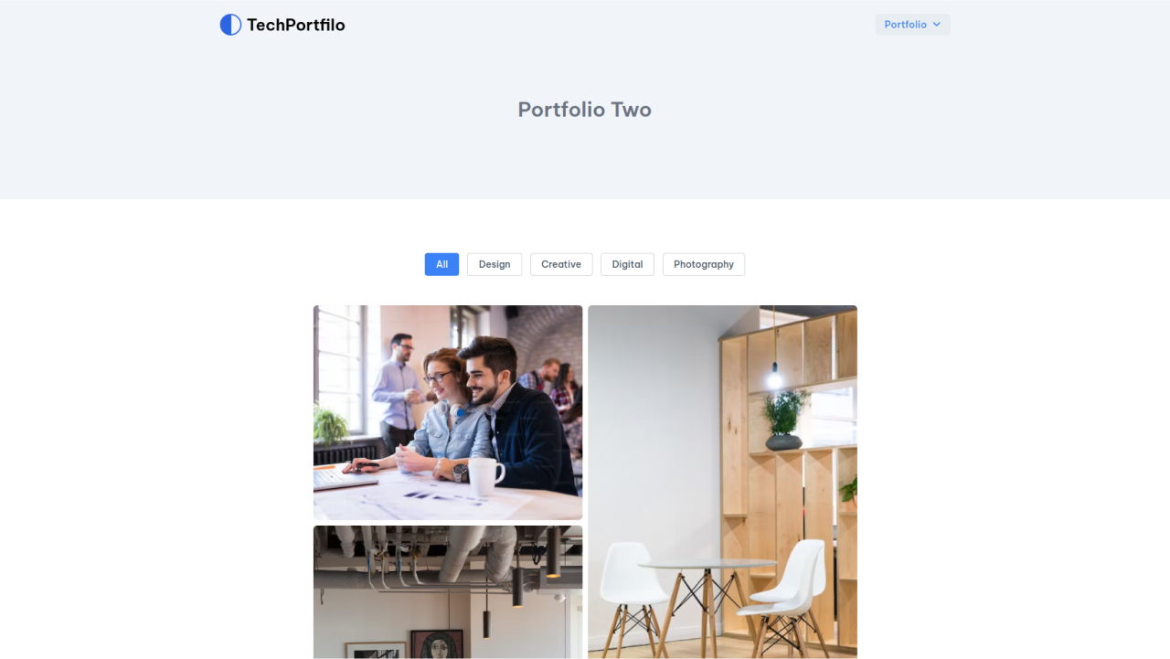Choose the Photography filter

704,264
